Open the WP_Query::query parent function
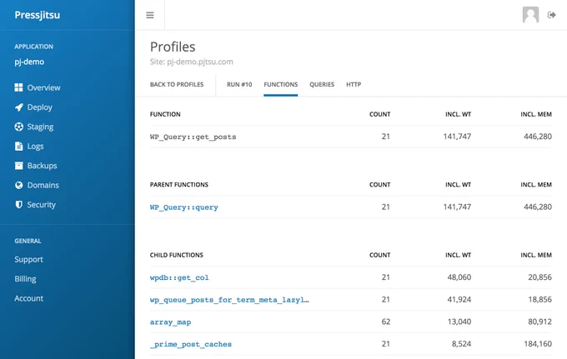The width and height of the screenshot is (567, 359). [x=184, y=207]
